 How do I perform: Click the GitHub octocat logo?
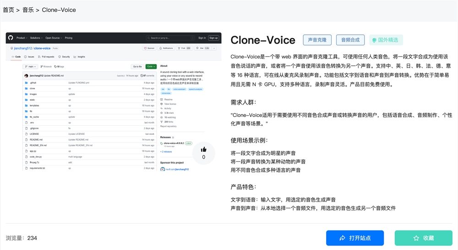pos(11,38)
